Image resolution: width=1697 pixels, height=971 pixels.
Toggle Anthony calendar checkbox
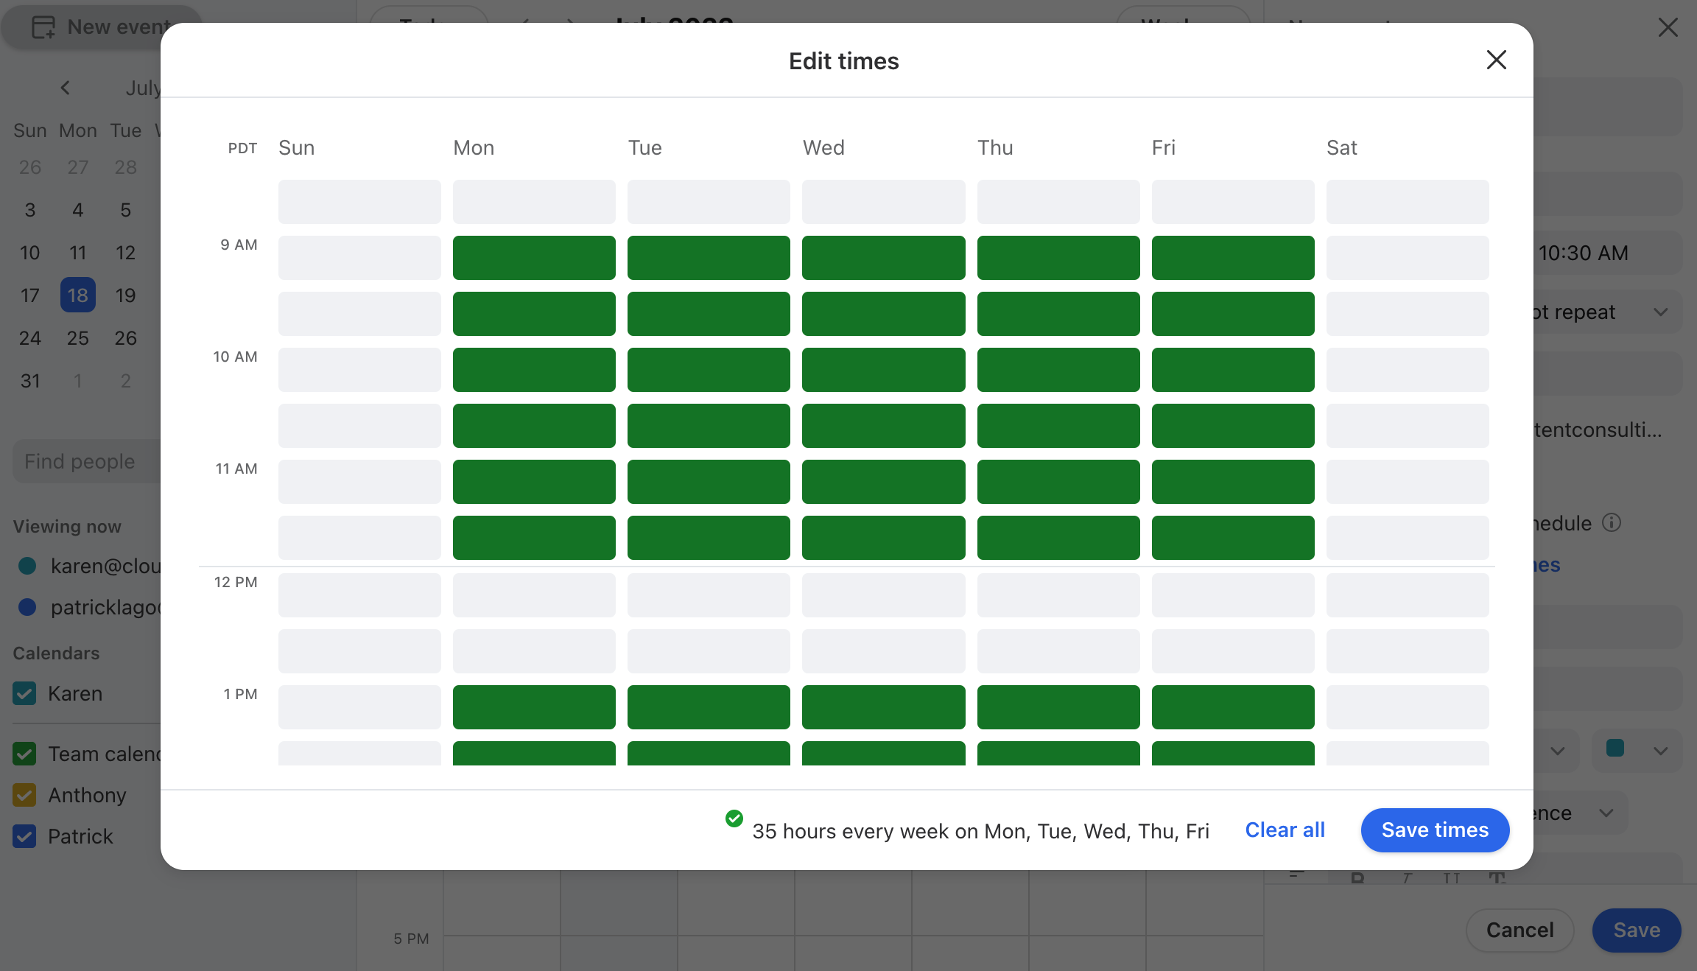25,795
